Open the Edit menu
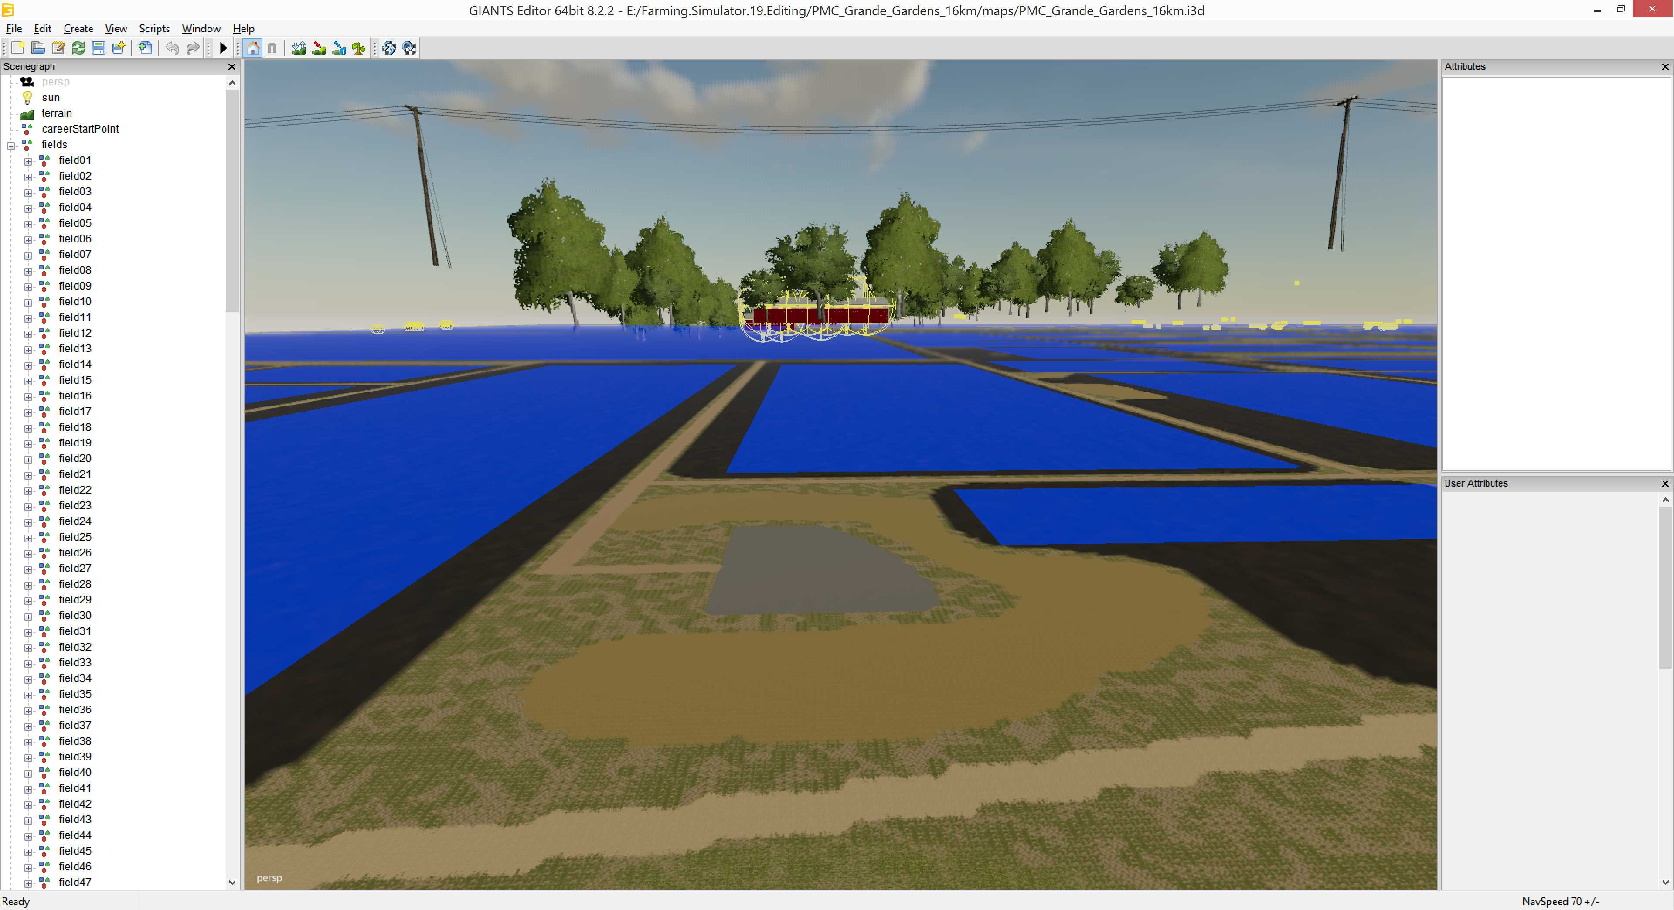This screenshot has width=1674, height=910. [x=42, y=29]
